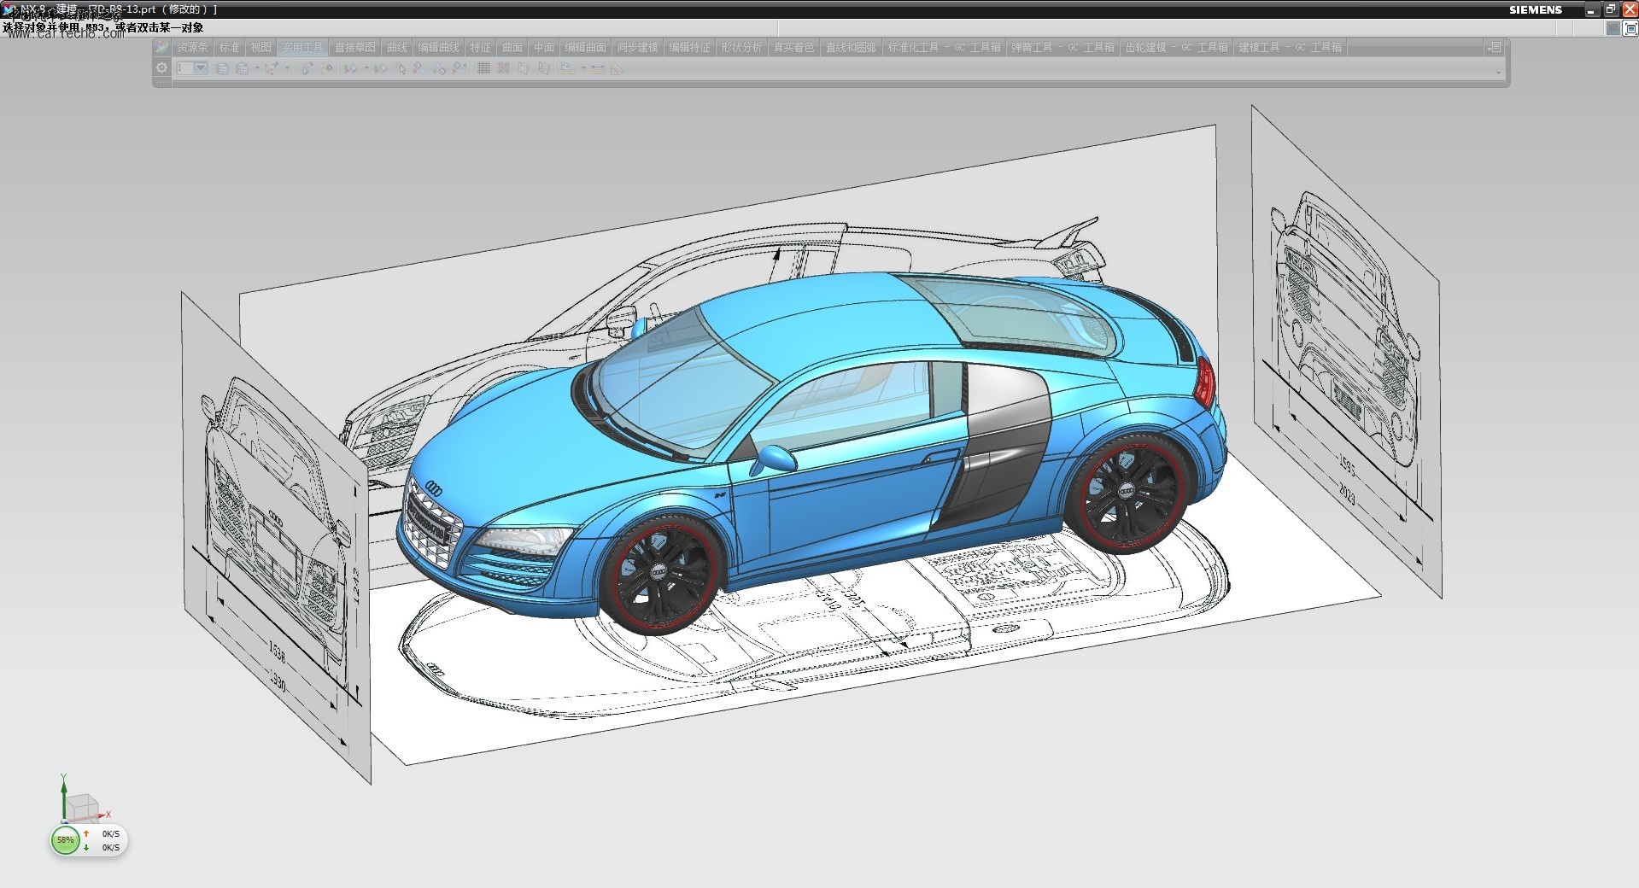Click the measure distance icon
1639x888 pixels.
pyautogui.click(x=598, y=68)
